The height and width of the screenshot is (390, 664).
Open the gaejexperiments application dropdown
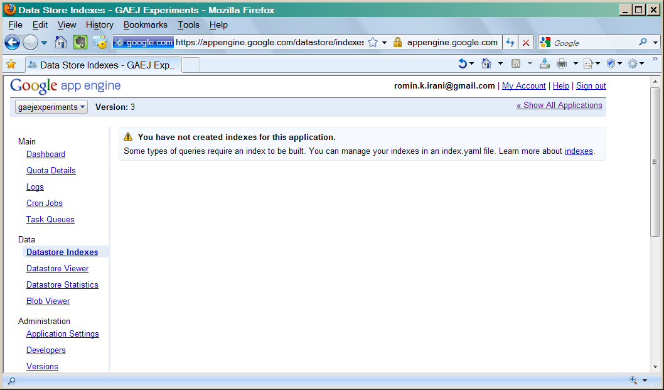click(x=51, y=107)
